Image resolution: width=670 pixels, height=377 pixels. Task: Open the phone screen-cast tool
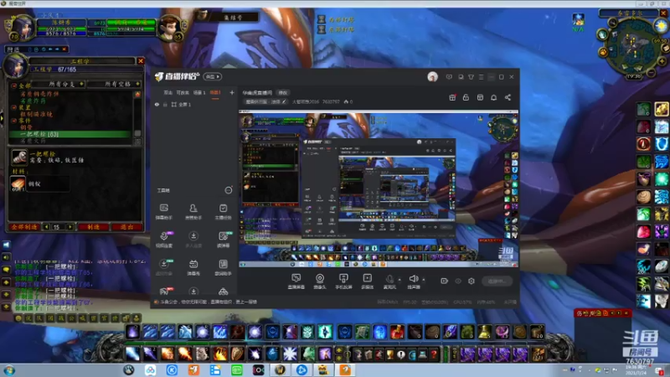[x=343, y=281]
